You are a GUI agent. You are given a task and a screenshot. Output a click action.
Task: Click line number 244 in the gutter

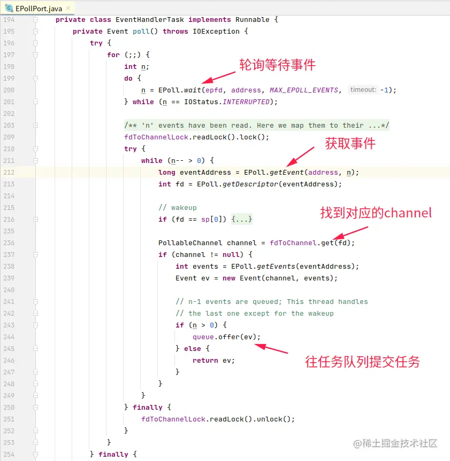(9, 337)
